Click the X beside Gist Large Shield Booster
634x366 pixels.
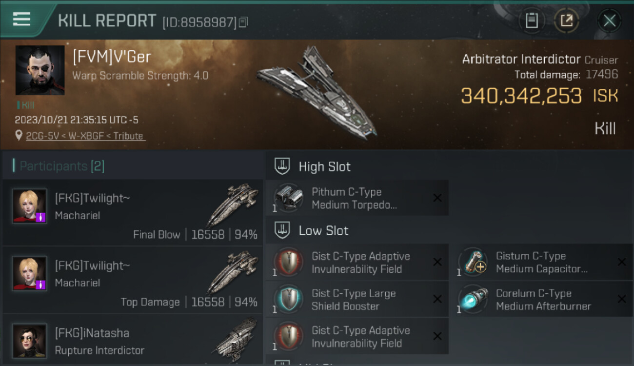coord(437,299)
